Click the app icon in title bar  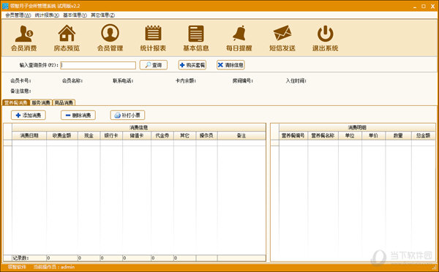[5, 6]
